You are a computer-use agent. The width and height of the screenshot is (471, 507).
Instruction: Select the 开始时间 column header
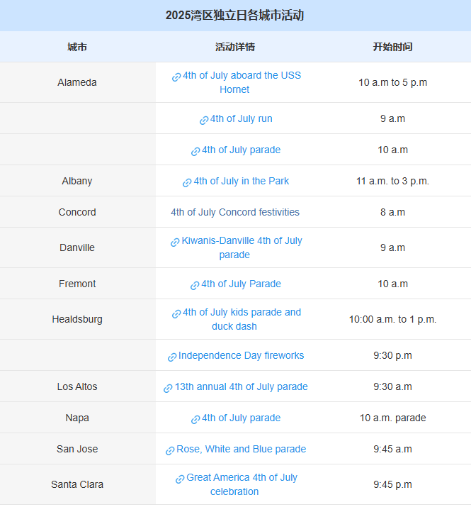pyautogui.click(x=393, y=47)
